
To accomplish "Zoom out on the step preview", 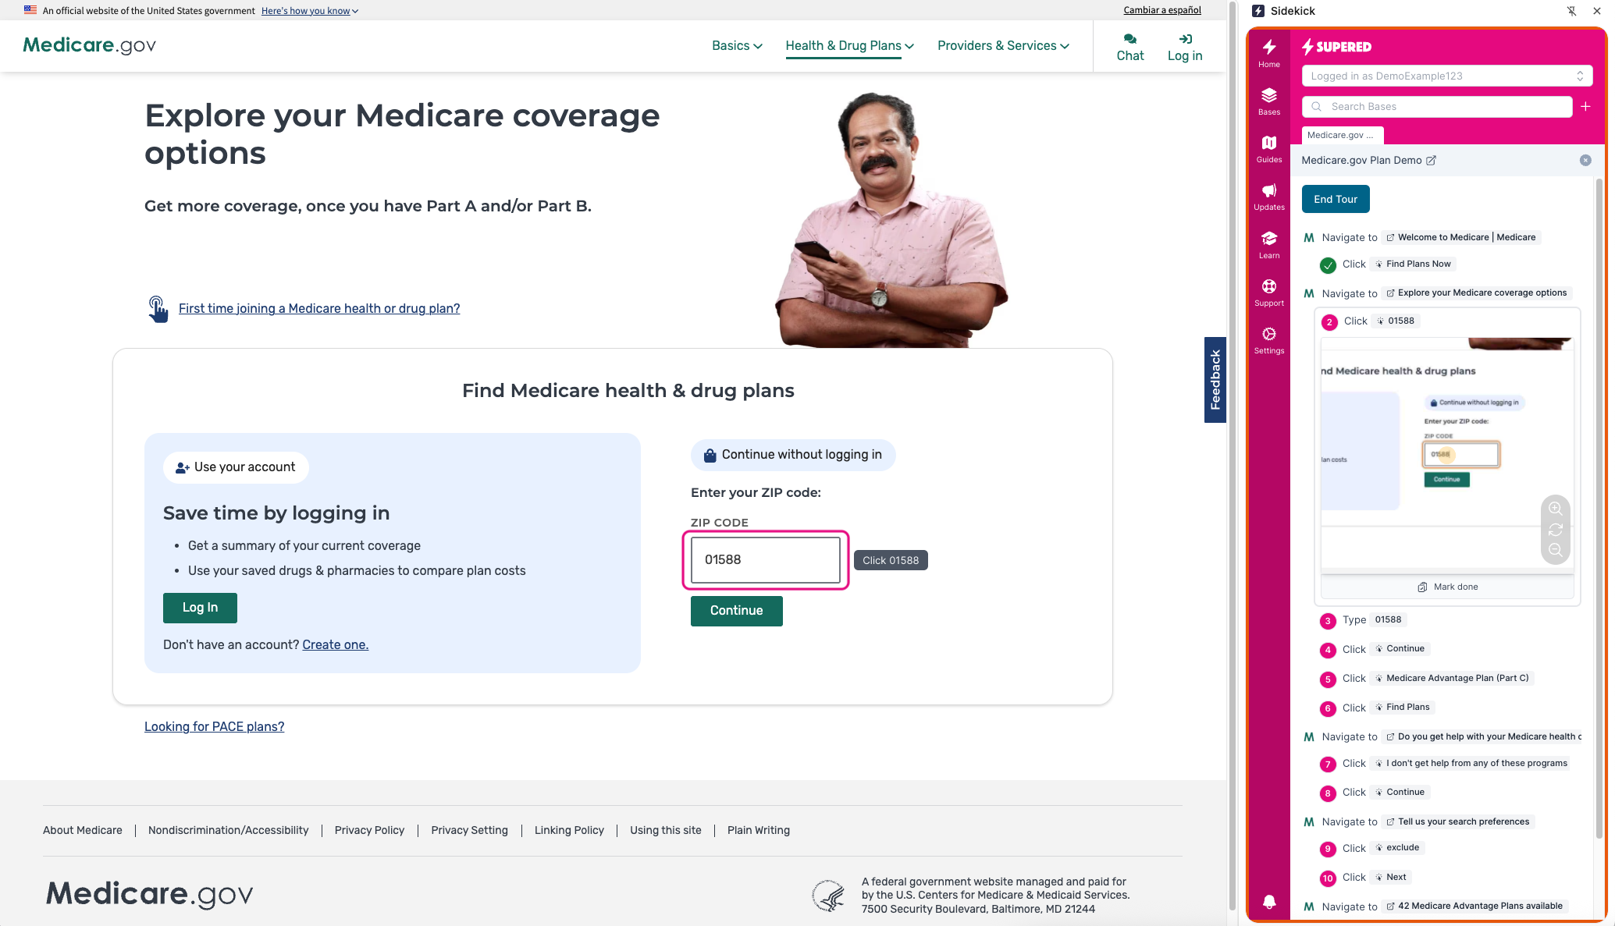I will 1555,550.
